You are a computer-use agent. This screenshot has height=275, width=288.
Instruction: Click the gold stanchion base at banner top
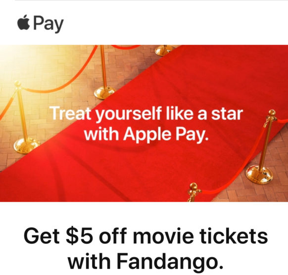[164, 50]
